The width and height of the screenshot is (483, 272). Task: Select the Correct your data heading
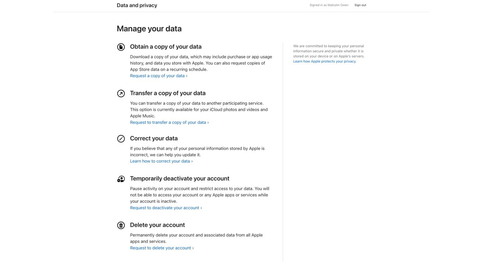click(x=154, y=139)
